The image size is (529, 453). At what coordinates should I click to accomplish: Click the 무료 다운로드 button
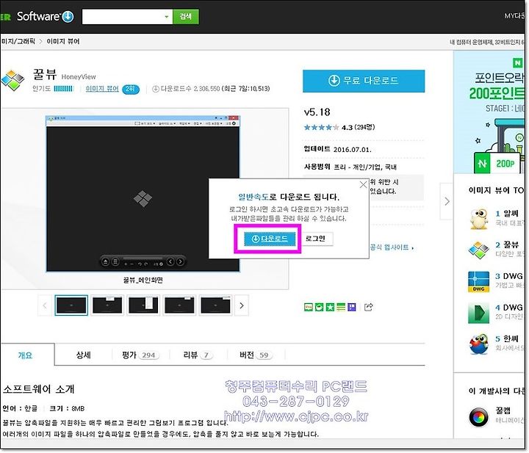[x=364, y=81]
